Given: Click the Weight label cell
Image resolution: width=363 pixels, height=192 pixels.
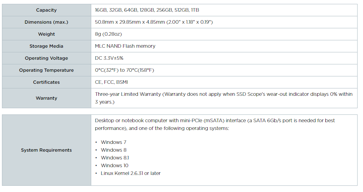Looking at the screenshot, I should [x=46, y=34].
